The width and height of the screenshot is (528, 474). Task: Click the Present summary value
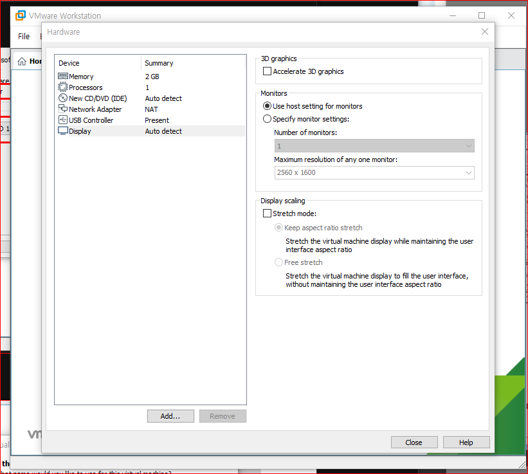157,120
